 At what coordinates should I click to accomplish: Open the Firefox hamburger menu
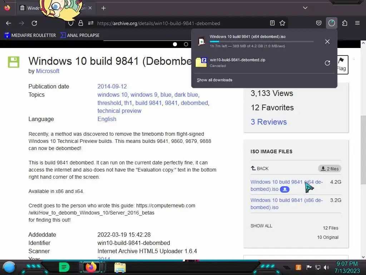(357, 23)
